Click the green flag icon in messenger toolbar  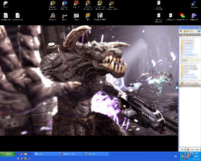[189, 31]
